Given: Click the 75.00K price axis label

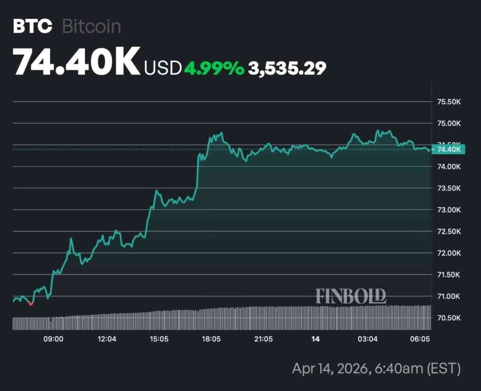Looking at the screenshot, I should point(448,123).
